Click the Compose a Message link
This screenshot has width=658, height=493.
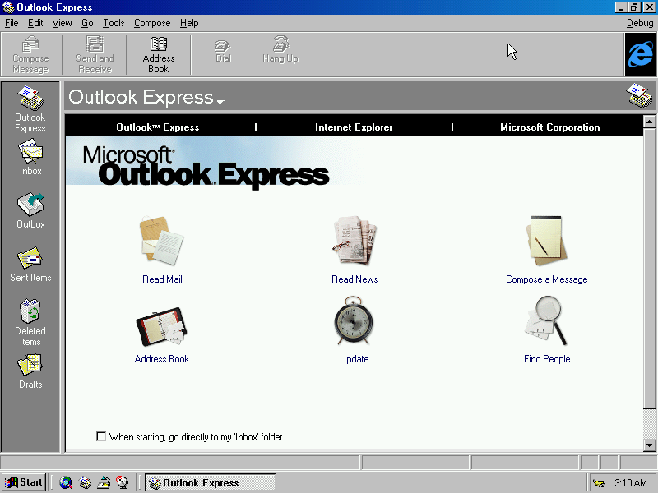[547, 279]
